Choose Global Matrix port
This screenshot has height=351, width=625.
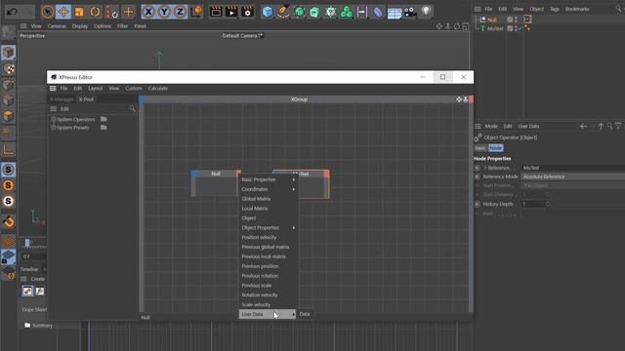pyautogui.click(x=269, y=199)
